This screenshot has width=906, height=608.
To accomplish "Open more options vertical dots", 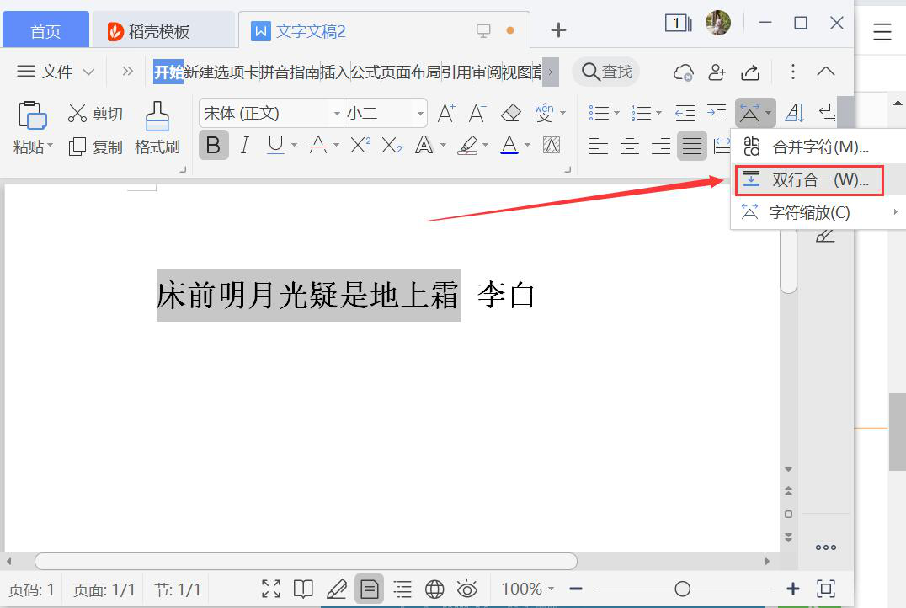I will point(793,72).
